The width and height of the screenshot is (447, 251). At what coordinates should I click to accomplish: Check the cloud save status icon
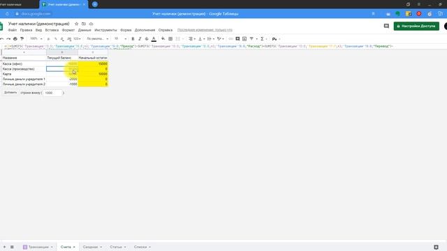[91, 24]
